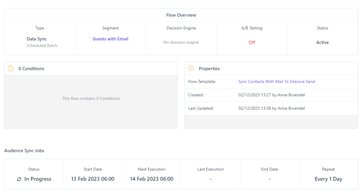
Task: Select the Data Sync type label
Action: click(x=37, y=39)
